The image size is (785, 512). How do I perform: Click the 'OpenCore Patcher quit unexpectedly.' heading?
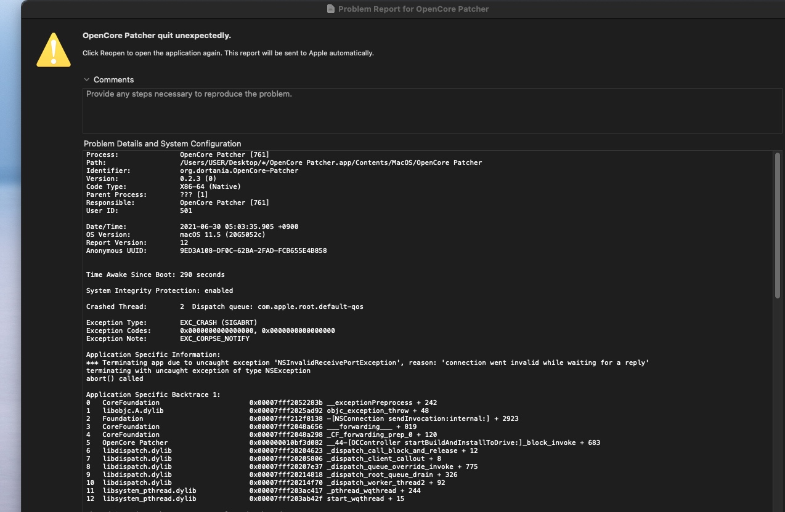157,36
